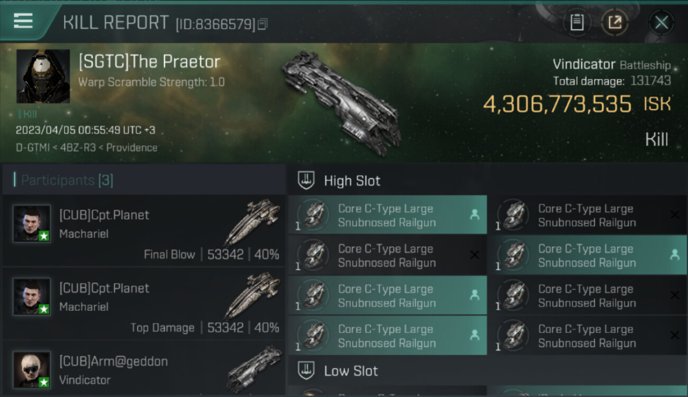Open the D-GTMI system location link
The height and width of the screenshot is (397, 688).
[30, 148]
